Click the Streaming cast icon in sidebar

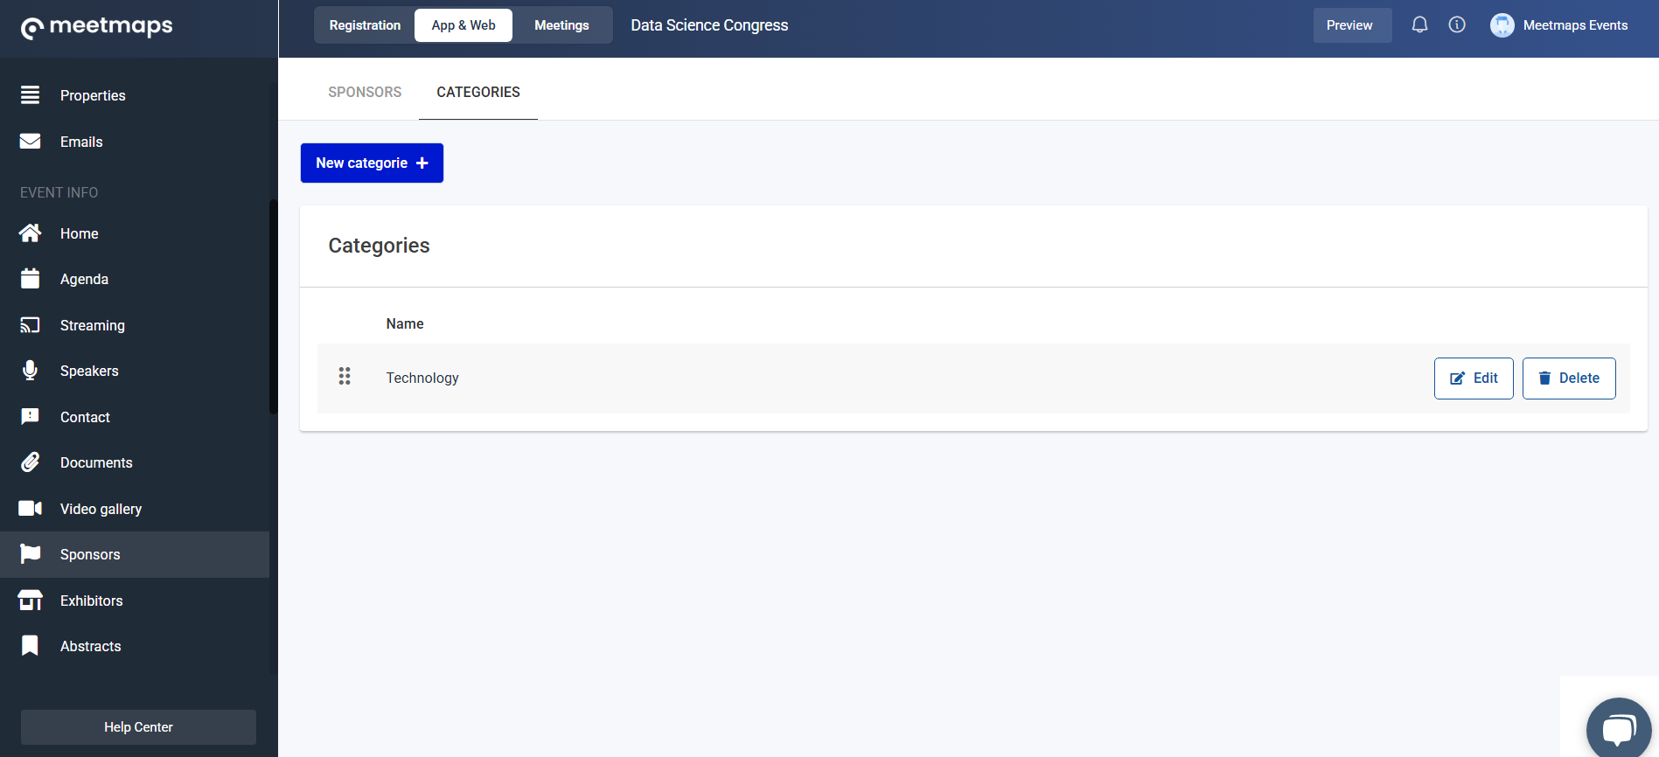click(30, 325)
